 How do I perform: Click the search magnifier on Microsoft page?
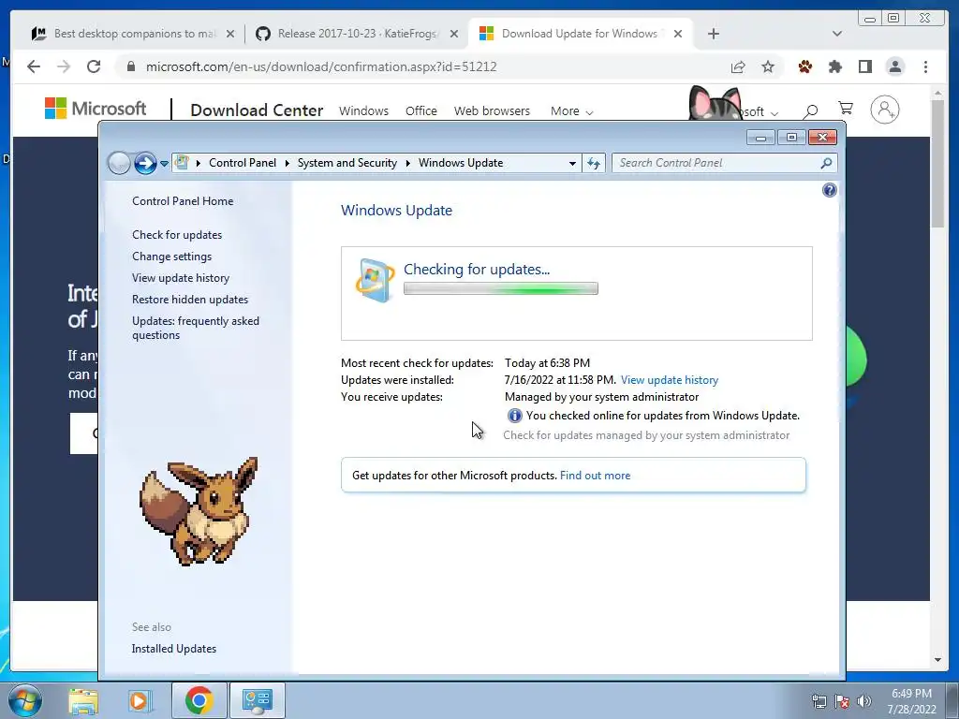point(811,110)
